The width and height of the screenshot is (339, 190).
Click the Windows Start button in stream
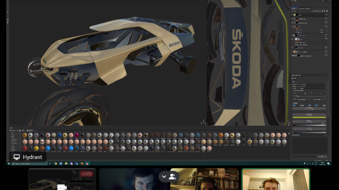tap(8, 163)
